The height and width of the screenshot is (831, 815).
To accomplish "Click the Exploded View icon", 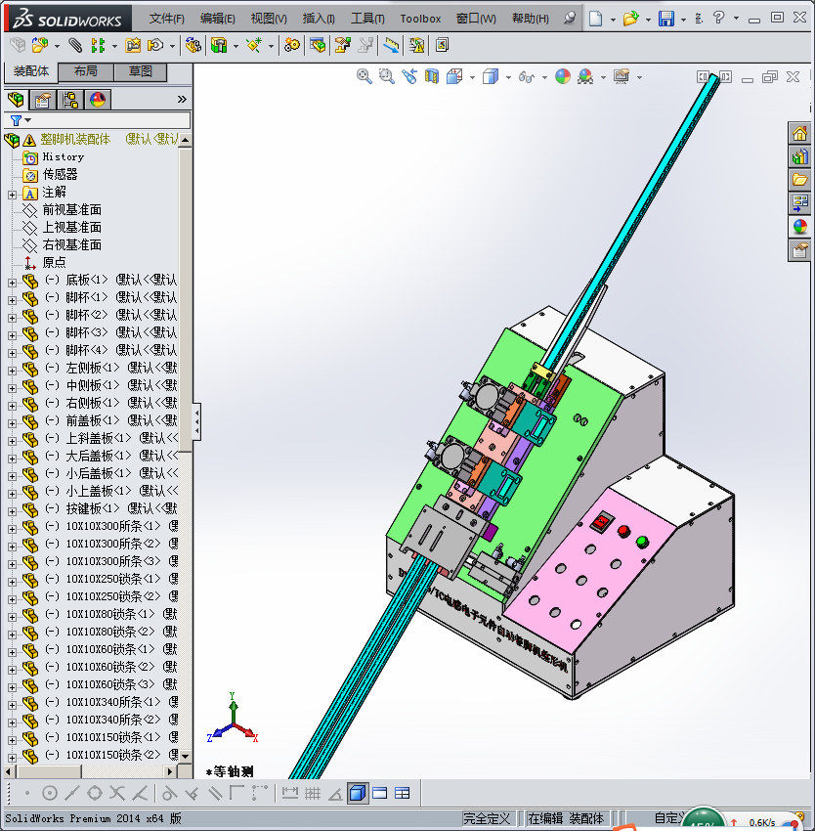I will pyautogui.click(x=342, y=46).
